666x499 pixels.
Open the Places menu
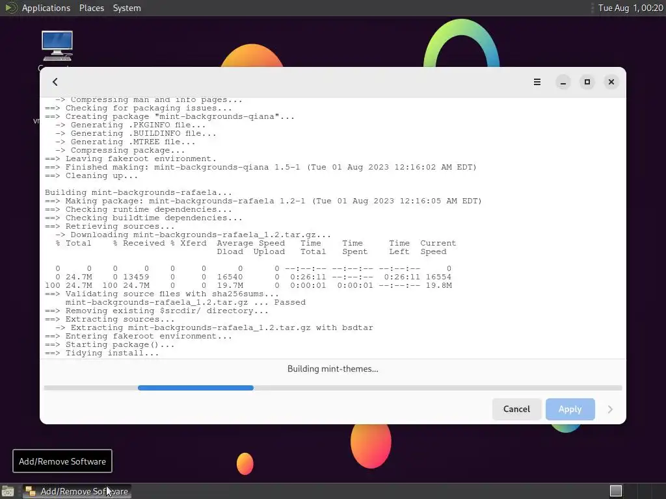91,8
